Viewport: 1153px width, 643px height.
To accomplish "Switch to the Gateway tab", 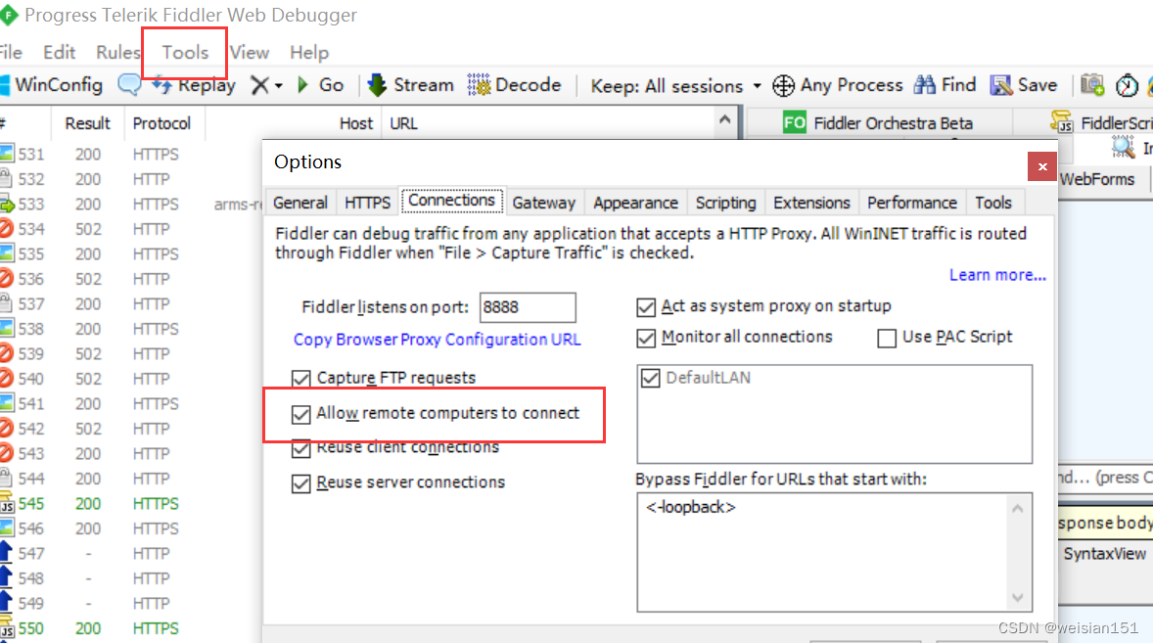I will click(x=544, y=203).
